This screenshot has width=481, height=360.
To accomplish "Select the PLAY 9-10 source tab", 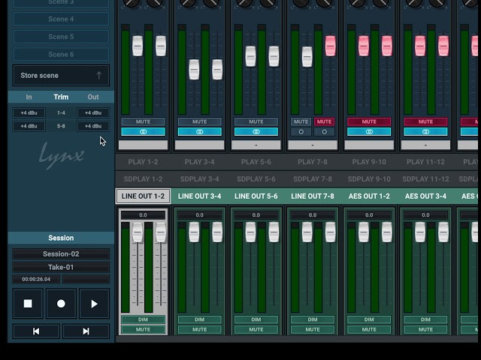I will point(369,162).
